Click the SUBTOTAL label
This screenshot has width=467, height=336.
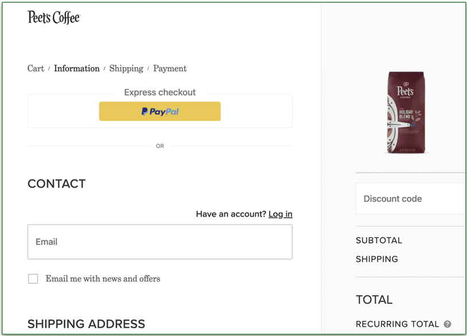click(379, 240)
